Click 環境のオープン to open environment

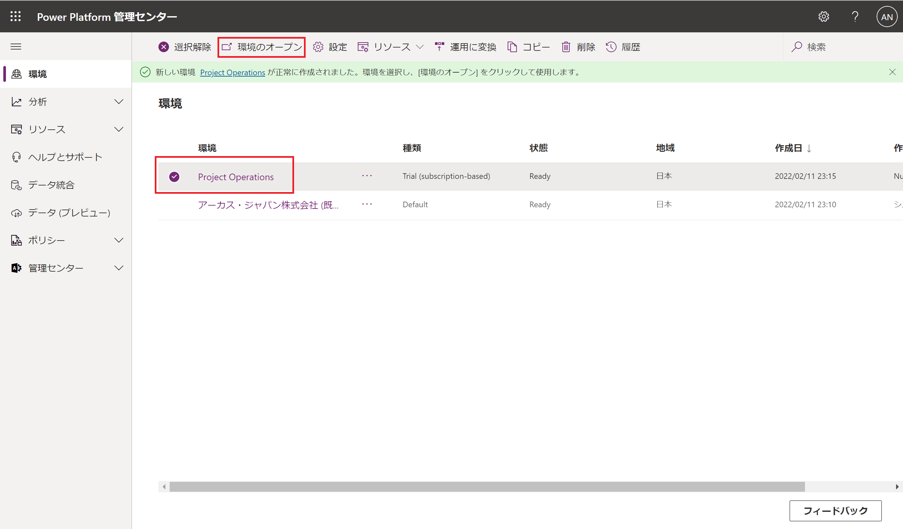click(x=262, y=47)
